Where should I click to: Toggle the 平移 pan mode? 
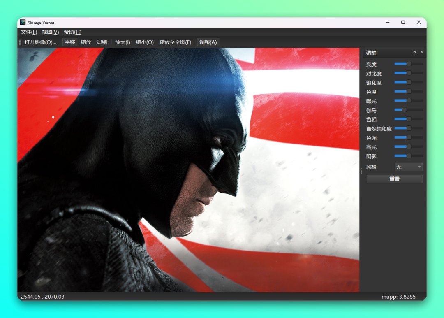click(x=69, y=42)
